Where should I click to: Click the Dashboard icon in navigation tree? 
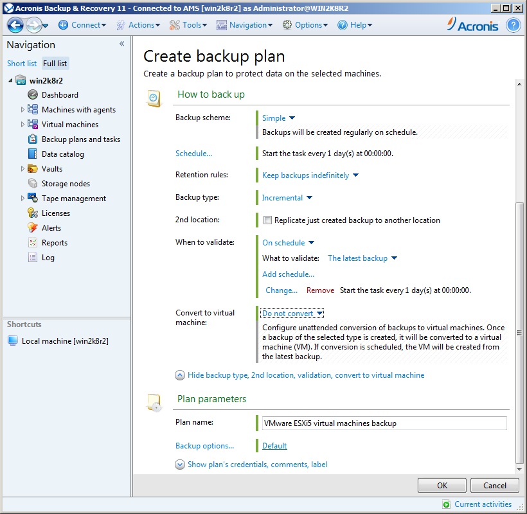coord(33,94)
